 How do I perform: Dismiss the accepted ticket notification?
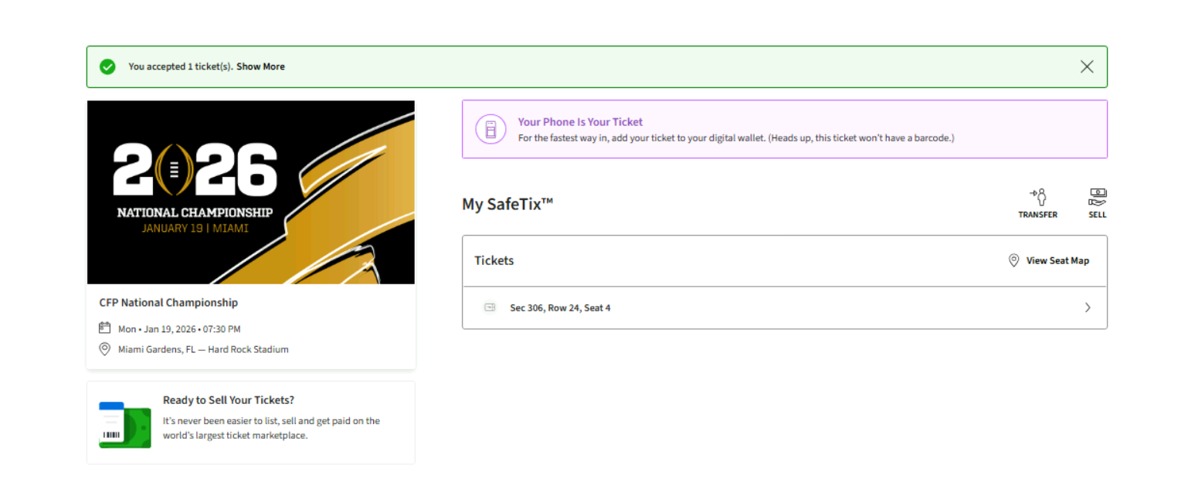(1087, 66)
